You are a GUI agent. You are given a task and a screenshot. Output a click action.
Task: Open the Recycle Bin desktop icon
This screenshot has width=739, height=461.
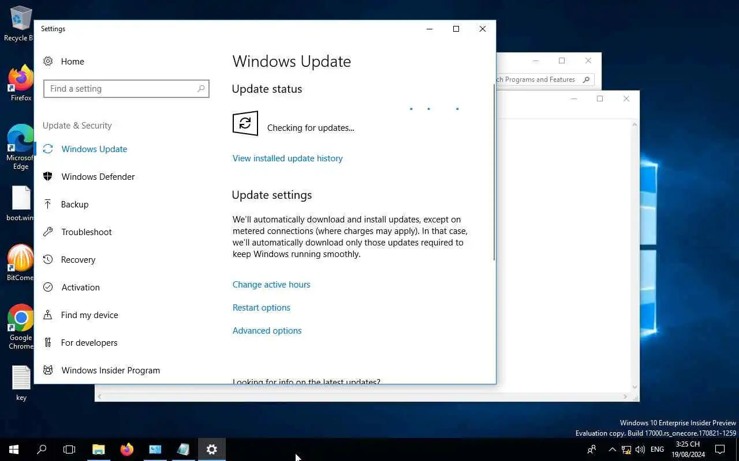21,24
